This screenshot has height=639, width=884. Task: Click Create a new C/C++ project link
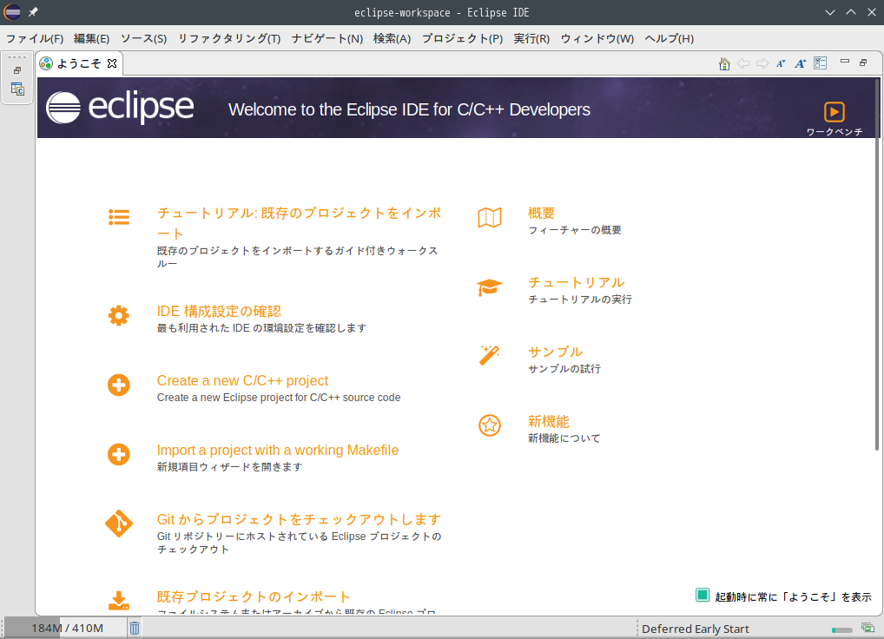[242, 380]
